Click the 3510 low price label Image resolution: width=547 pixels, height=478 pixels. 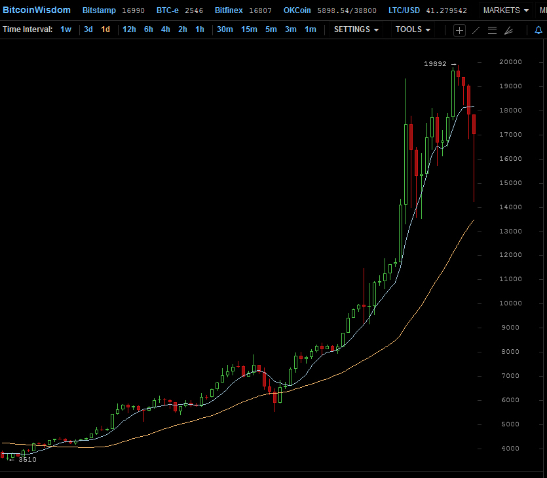[28, 459]
